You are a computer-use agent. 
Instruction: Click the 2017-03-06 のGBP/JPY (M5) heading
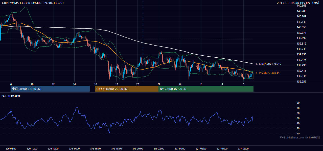298,3
